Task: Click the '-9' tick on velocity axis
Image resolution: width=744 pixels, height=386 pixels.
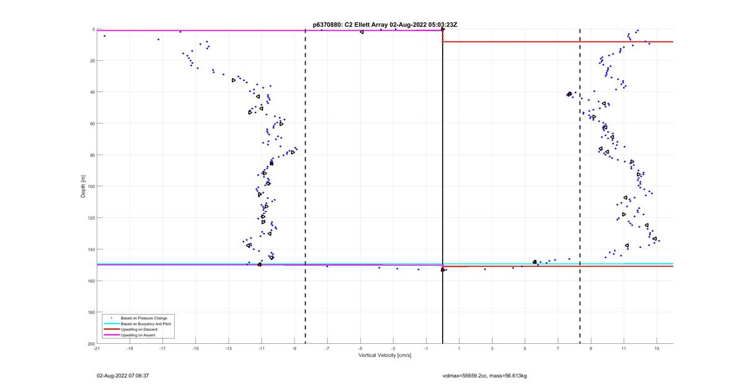Action: tap(294, 349)
